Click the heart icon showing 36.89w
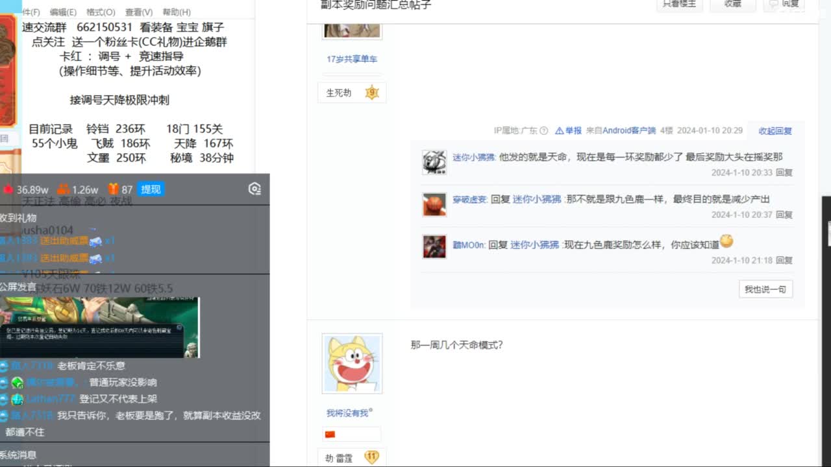This screenshot has width=831, height=467. 8,188
